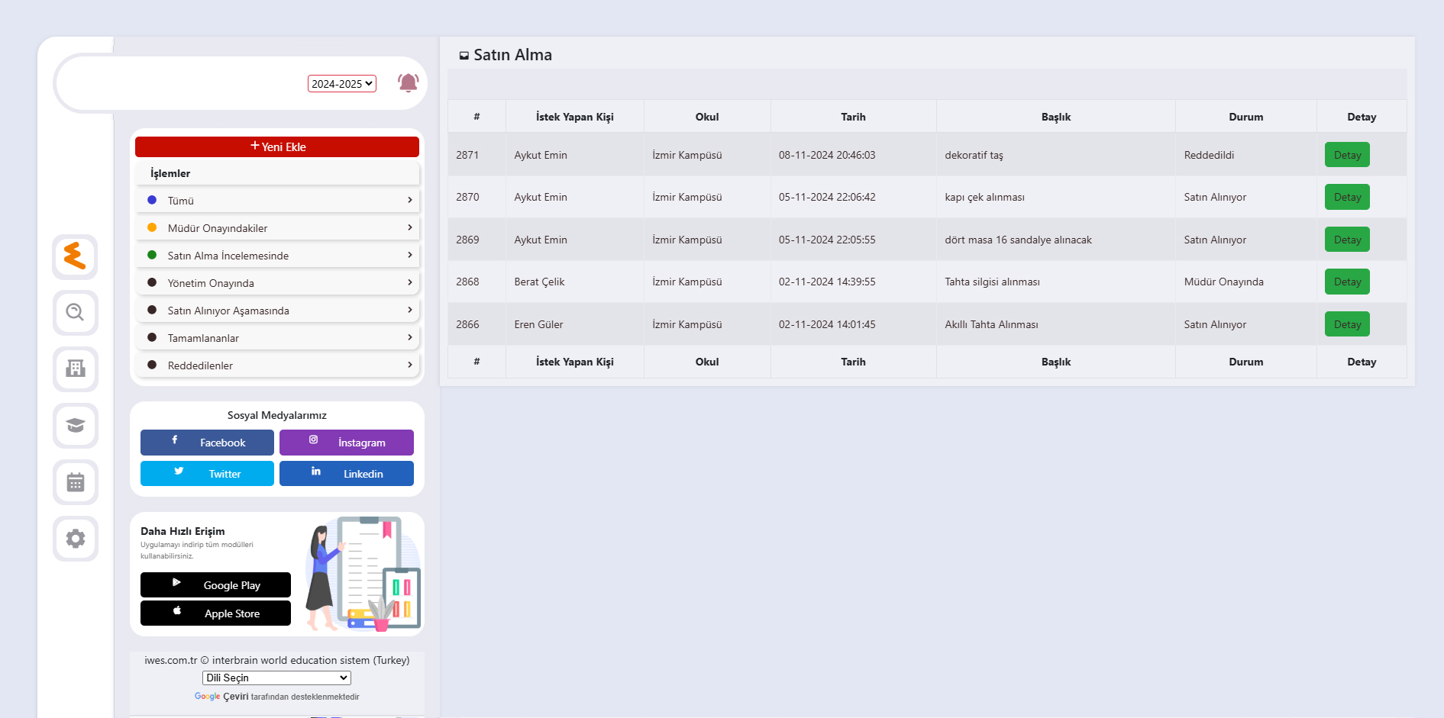1444x718 pixels.
Task: Filter by Satın Alıyor Aşamasında
Action: (277, 311)
